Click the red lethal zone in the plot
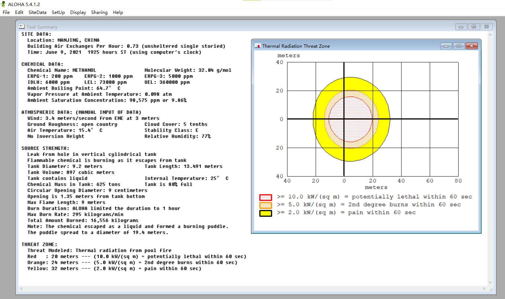The width and height of the screenshot is (505, 299). (x=351, y=119)
